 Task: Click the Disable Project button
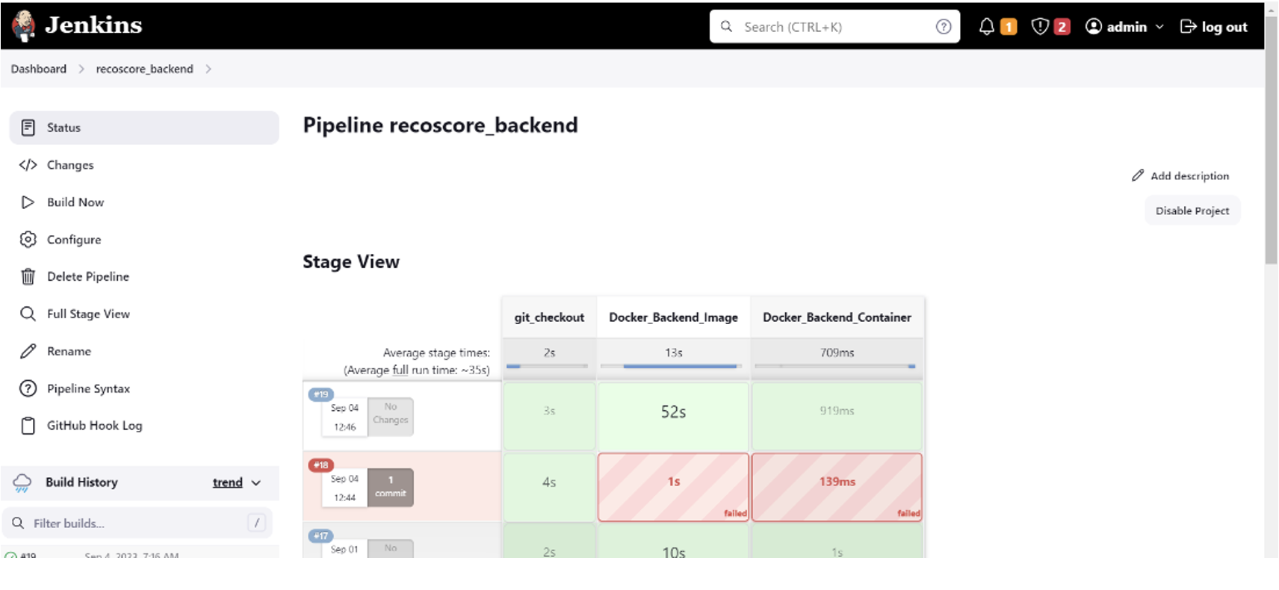pos(1192,211)
